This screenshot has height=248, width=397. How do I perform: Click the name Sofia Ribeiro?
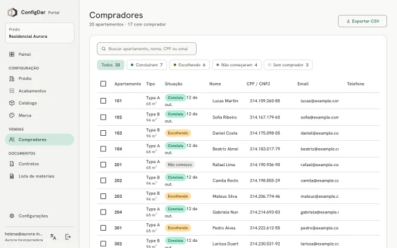pyautogui.click(x=225, y=117)
